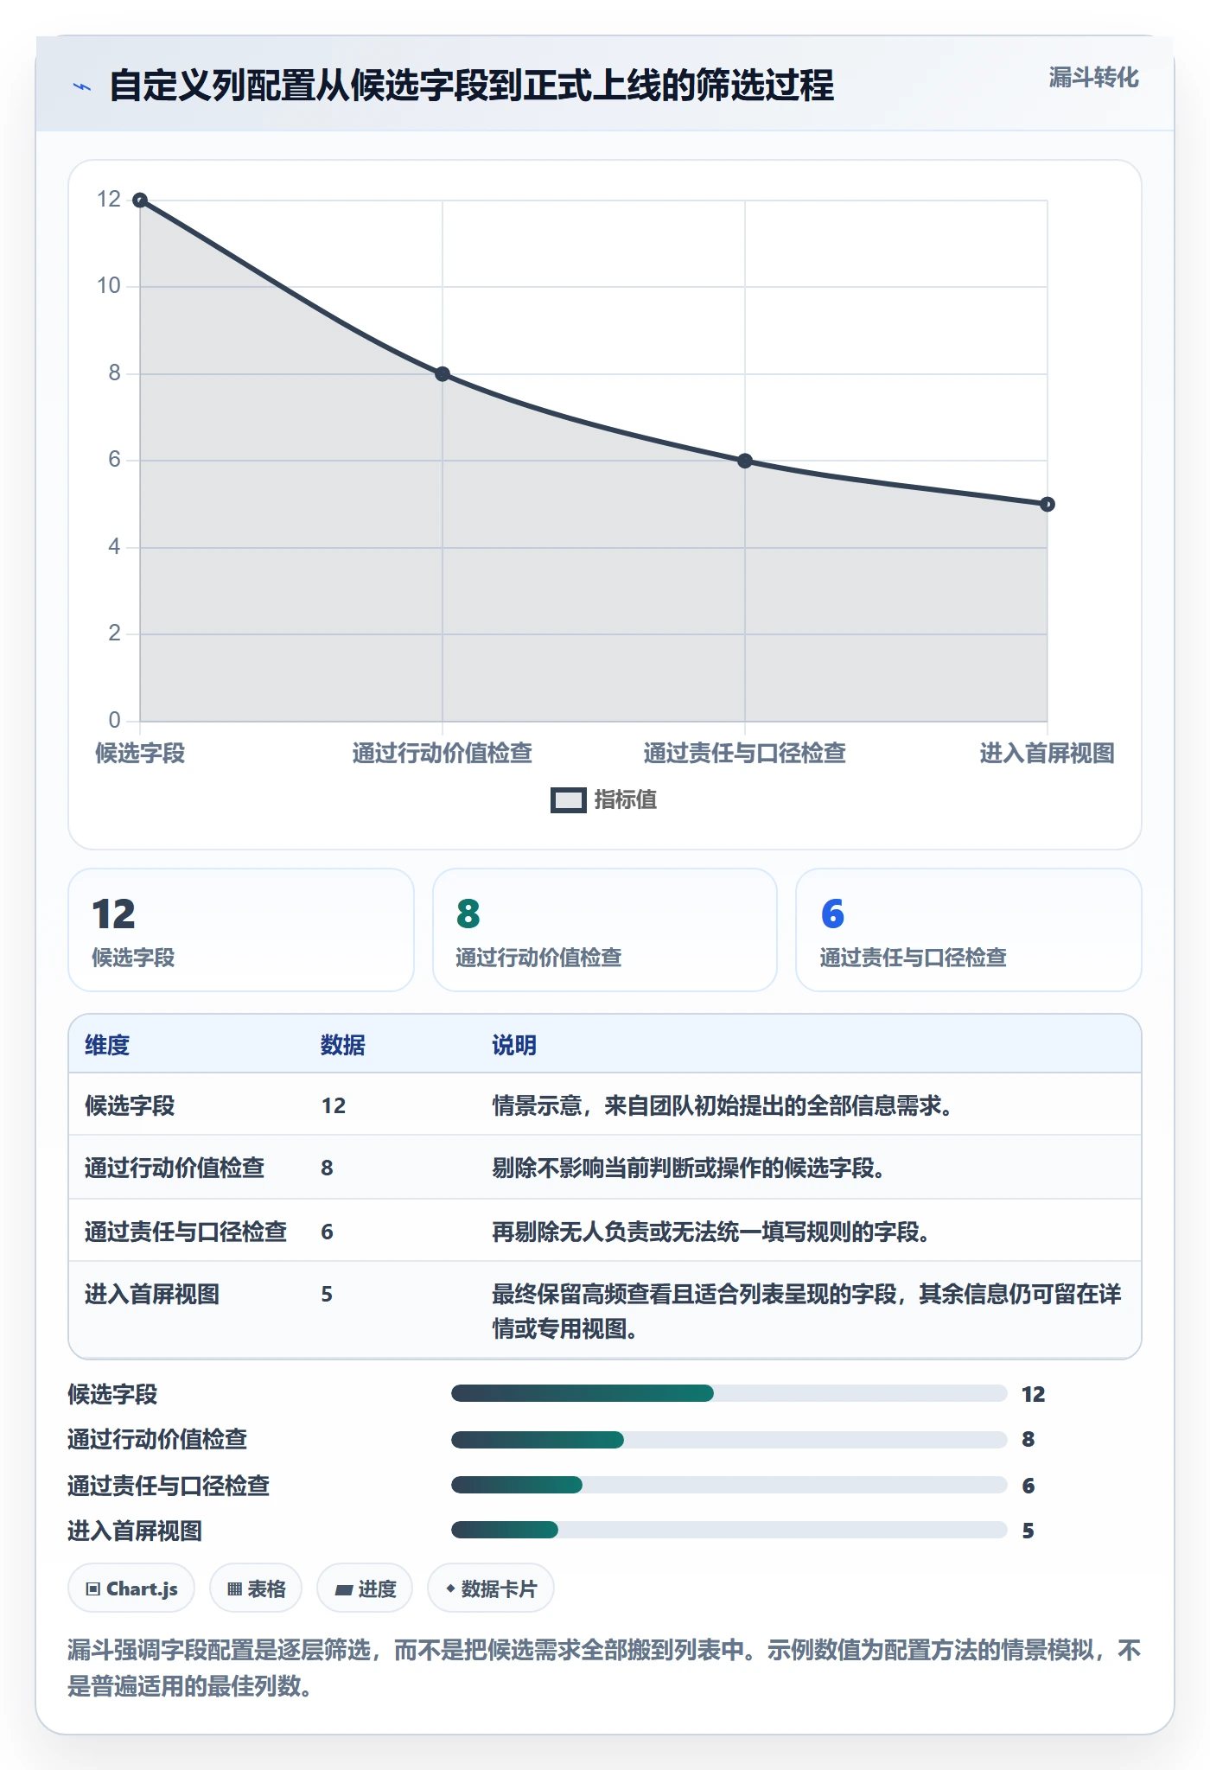Click the 进入首屏视图 x-axis label

1047,753
